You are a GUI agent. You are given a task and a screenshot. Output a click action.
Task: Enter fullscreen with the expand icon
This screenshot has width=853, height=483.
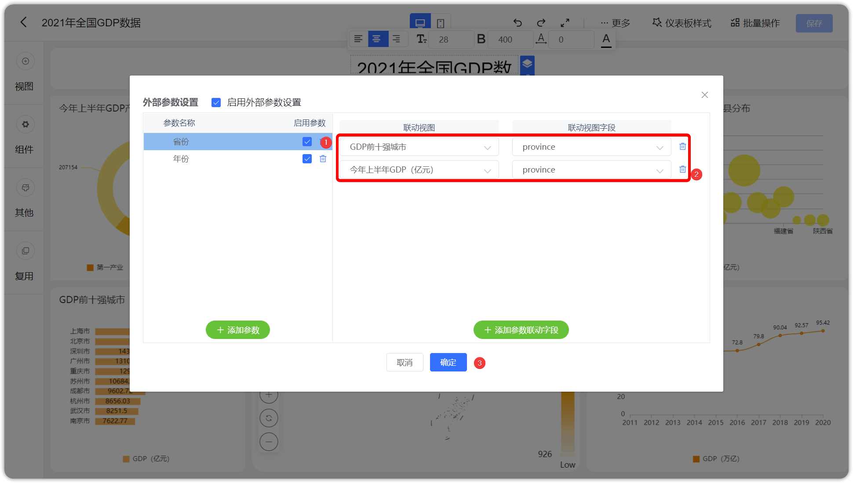pos(565,23)
